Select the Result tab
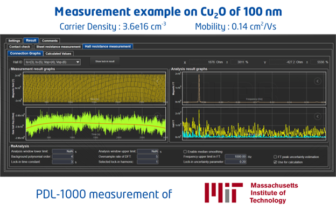The width and height of the screenshot is (336, 211). pyautogui.click(x=31, y=40)
